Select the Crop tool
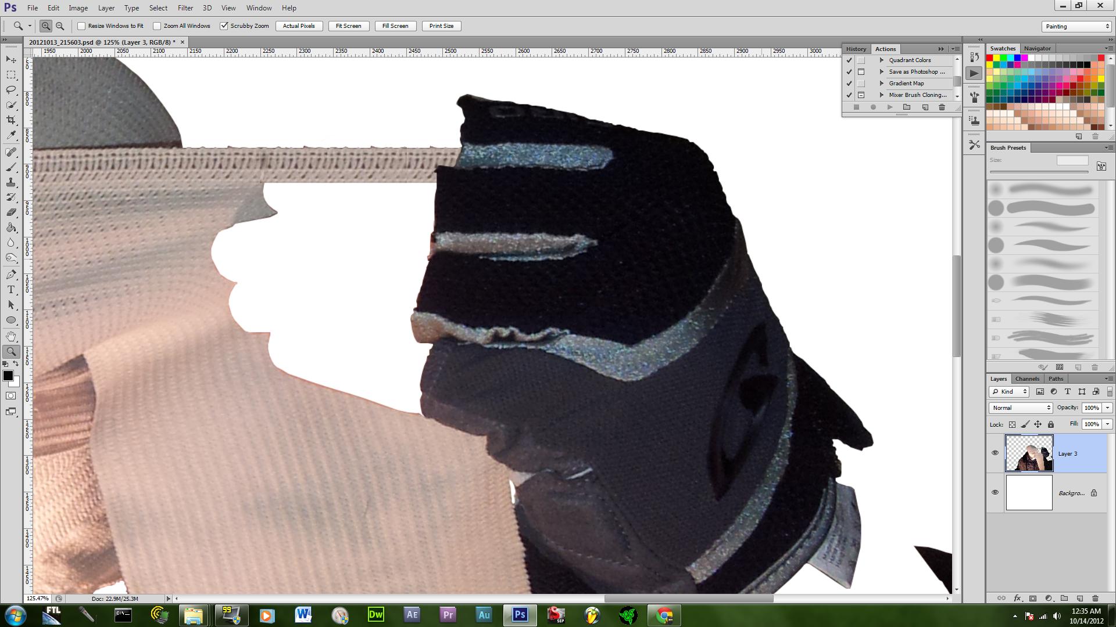1116x627 pixels. (x=11, y=120)
